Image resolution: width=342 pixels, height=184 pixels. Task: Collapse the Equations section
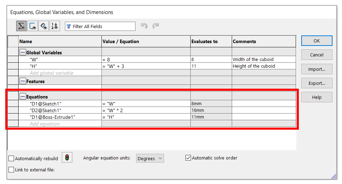point(23,96)
